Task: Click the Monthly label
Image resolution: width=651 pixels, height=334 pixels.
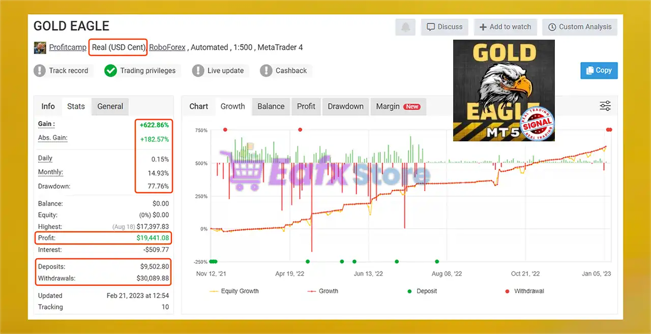Action: 51,172
